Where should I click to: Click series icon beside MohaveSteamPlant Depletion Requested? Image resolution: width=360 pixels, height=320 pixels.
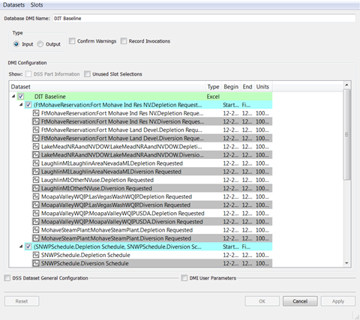pyautogui.click(x=36, y=230)
